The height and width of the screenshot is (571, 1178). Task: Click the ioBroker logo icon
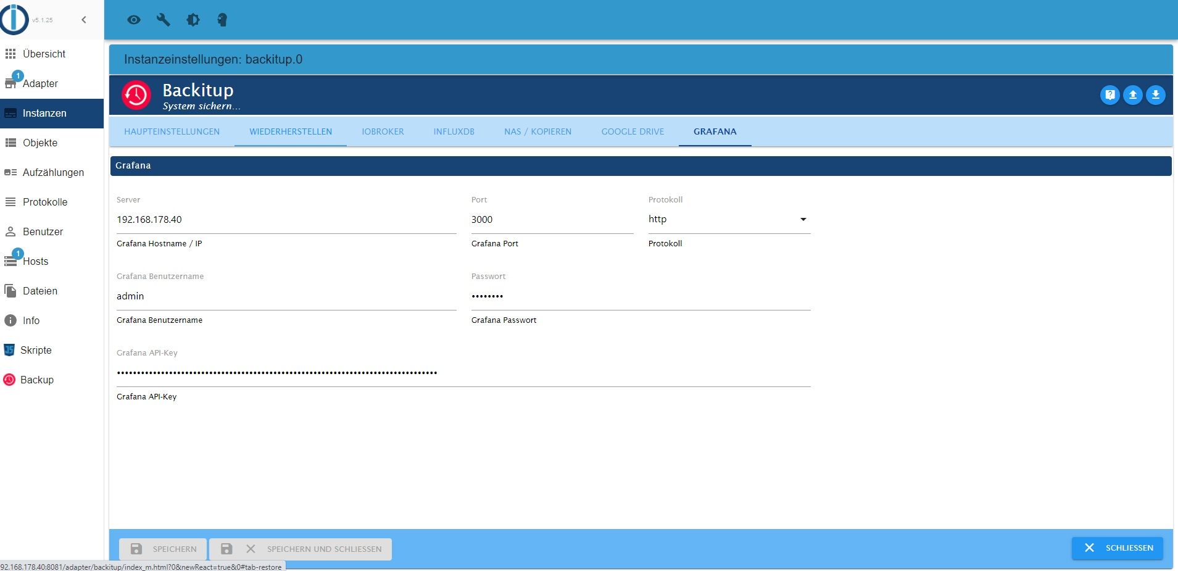point(14,19)
